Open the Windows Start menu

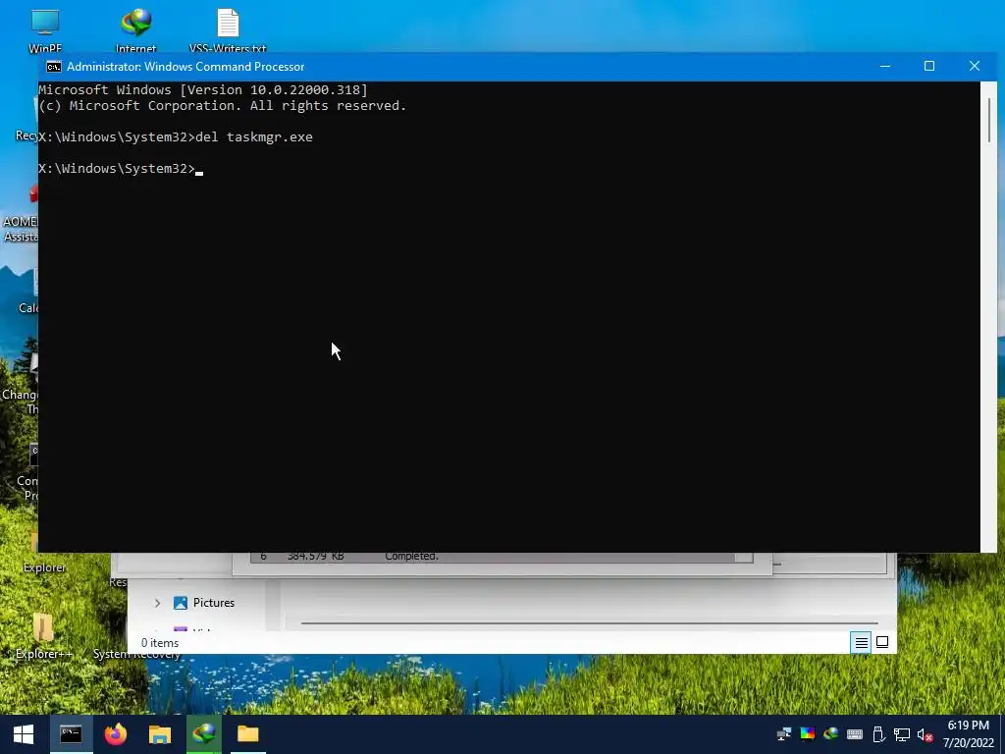(x=24, y=734)
